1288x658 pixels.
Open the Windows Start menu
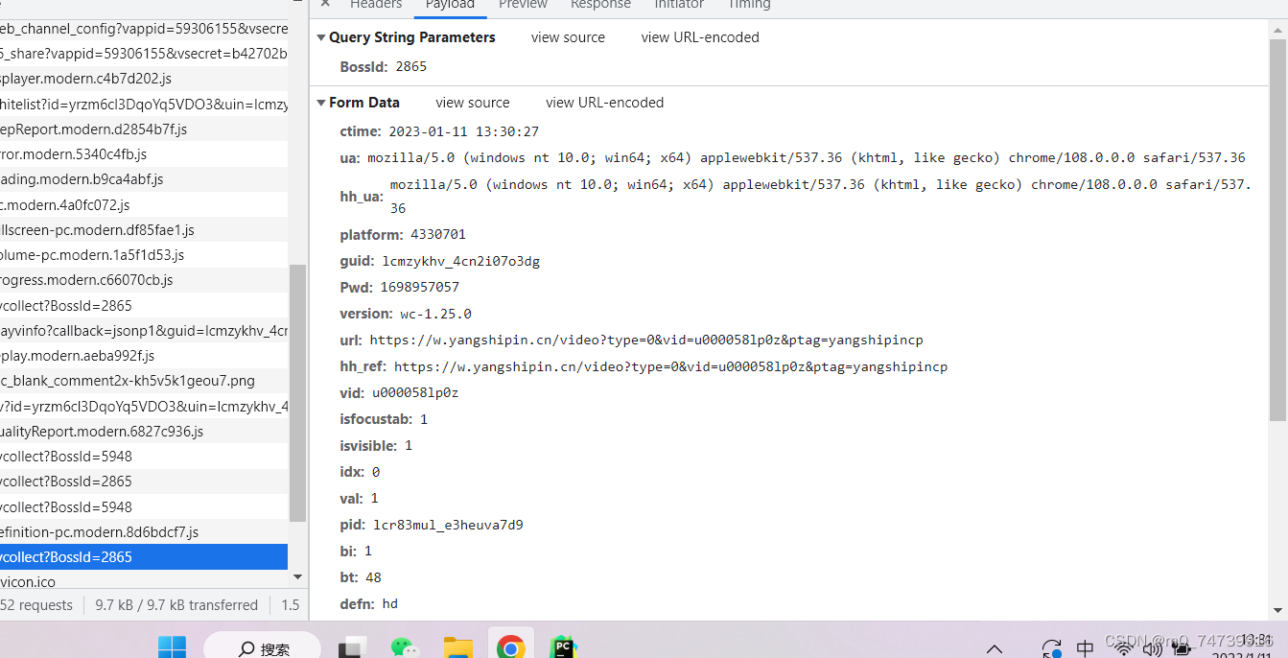pyautogui.click(x=172, y=648)
